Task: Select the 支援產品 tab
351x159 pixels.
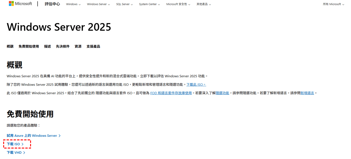Action: pos(93,46)
